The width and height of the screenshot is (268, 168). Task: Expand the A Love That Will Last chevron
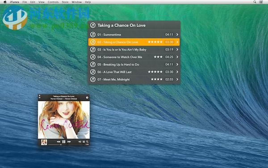tap(177, 72)
